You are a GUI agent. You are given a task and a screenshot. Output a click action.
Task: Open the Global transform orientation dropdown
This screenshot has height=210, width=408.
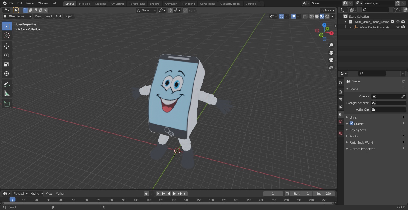146,10
